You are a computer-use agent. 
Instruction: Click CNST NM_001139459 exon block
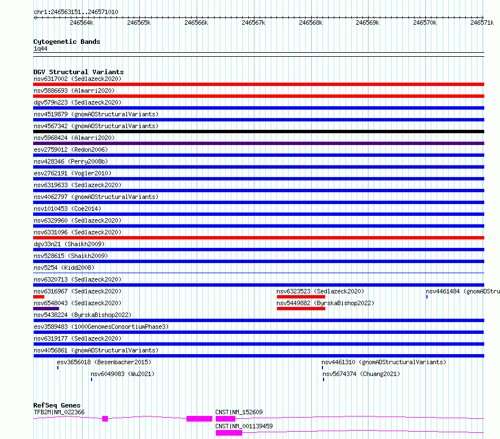pyautogui.click(x=229, y=433)
